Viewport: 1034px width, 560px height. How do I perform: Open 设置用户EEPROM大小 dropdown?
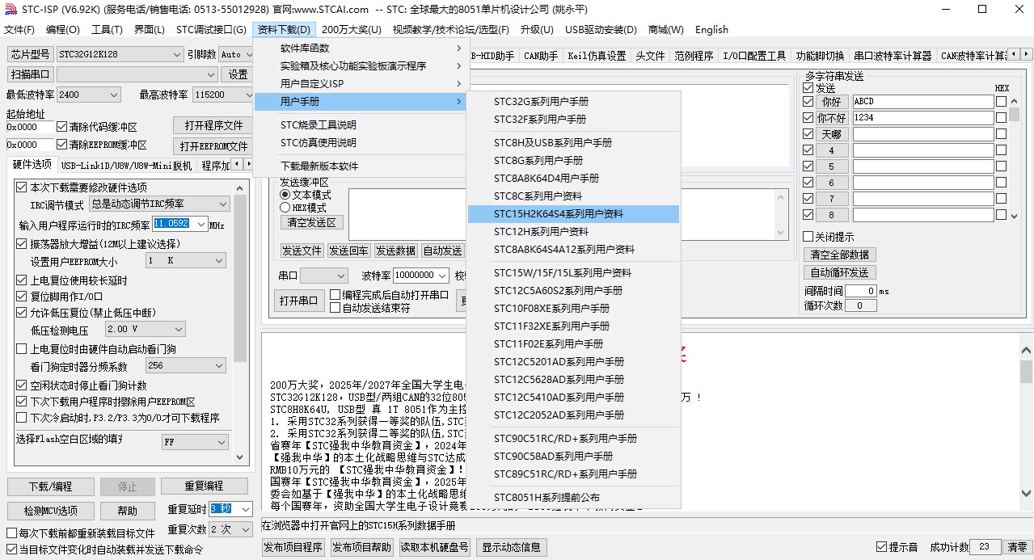pos(185,261)
